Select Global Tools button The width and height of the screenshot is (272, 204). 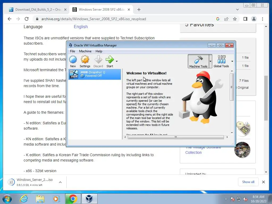[x=221, y=61]
